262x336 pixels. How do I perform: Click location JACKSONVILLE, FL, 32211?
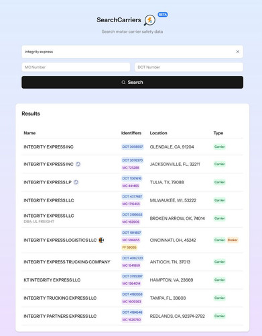[x=175, y=164]
